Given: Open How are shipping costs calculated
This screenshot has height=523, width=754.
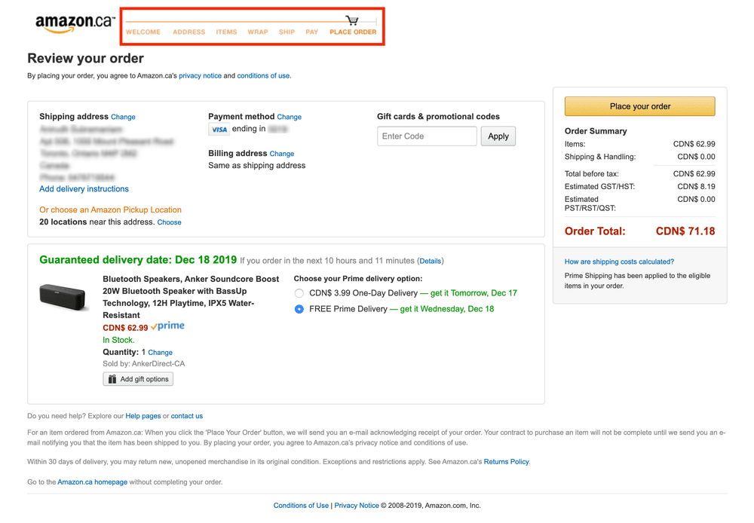Looking at the screenshot, I should 619,261.
